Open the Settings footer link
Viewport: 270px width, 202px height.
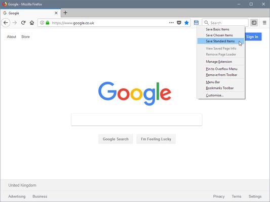tap(255, 196)
